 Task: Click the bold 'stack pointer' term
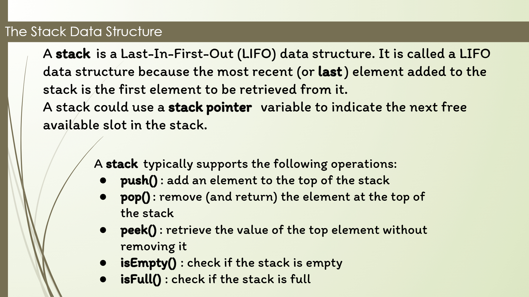click(210, 108)
